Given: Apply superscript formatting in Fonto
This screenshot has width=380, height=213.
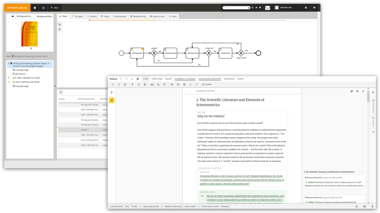Looking at the screenshot, I should pos(164,85).
